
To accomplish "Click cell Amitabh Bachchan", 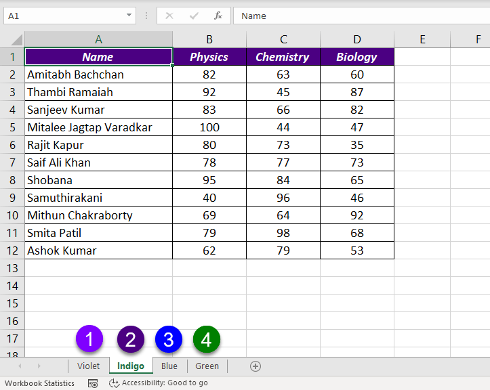I will 98,74.
